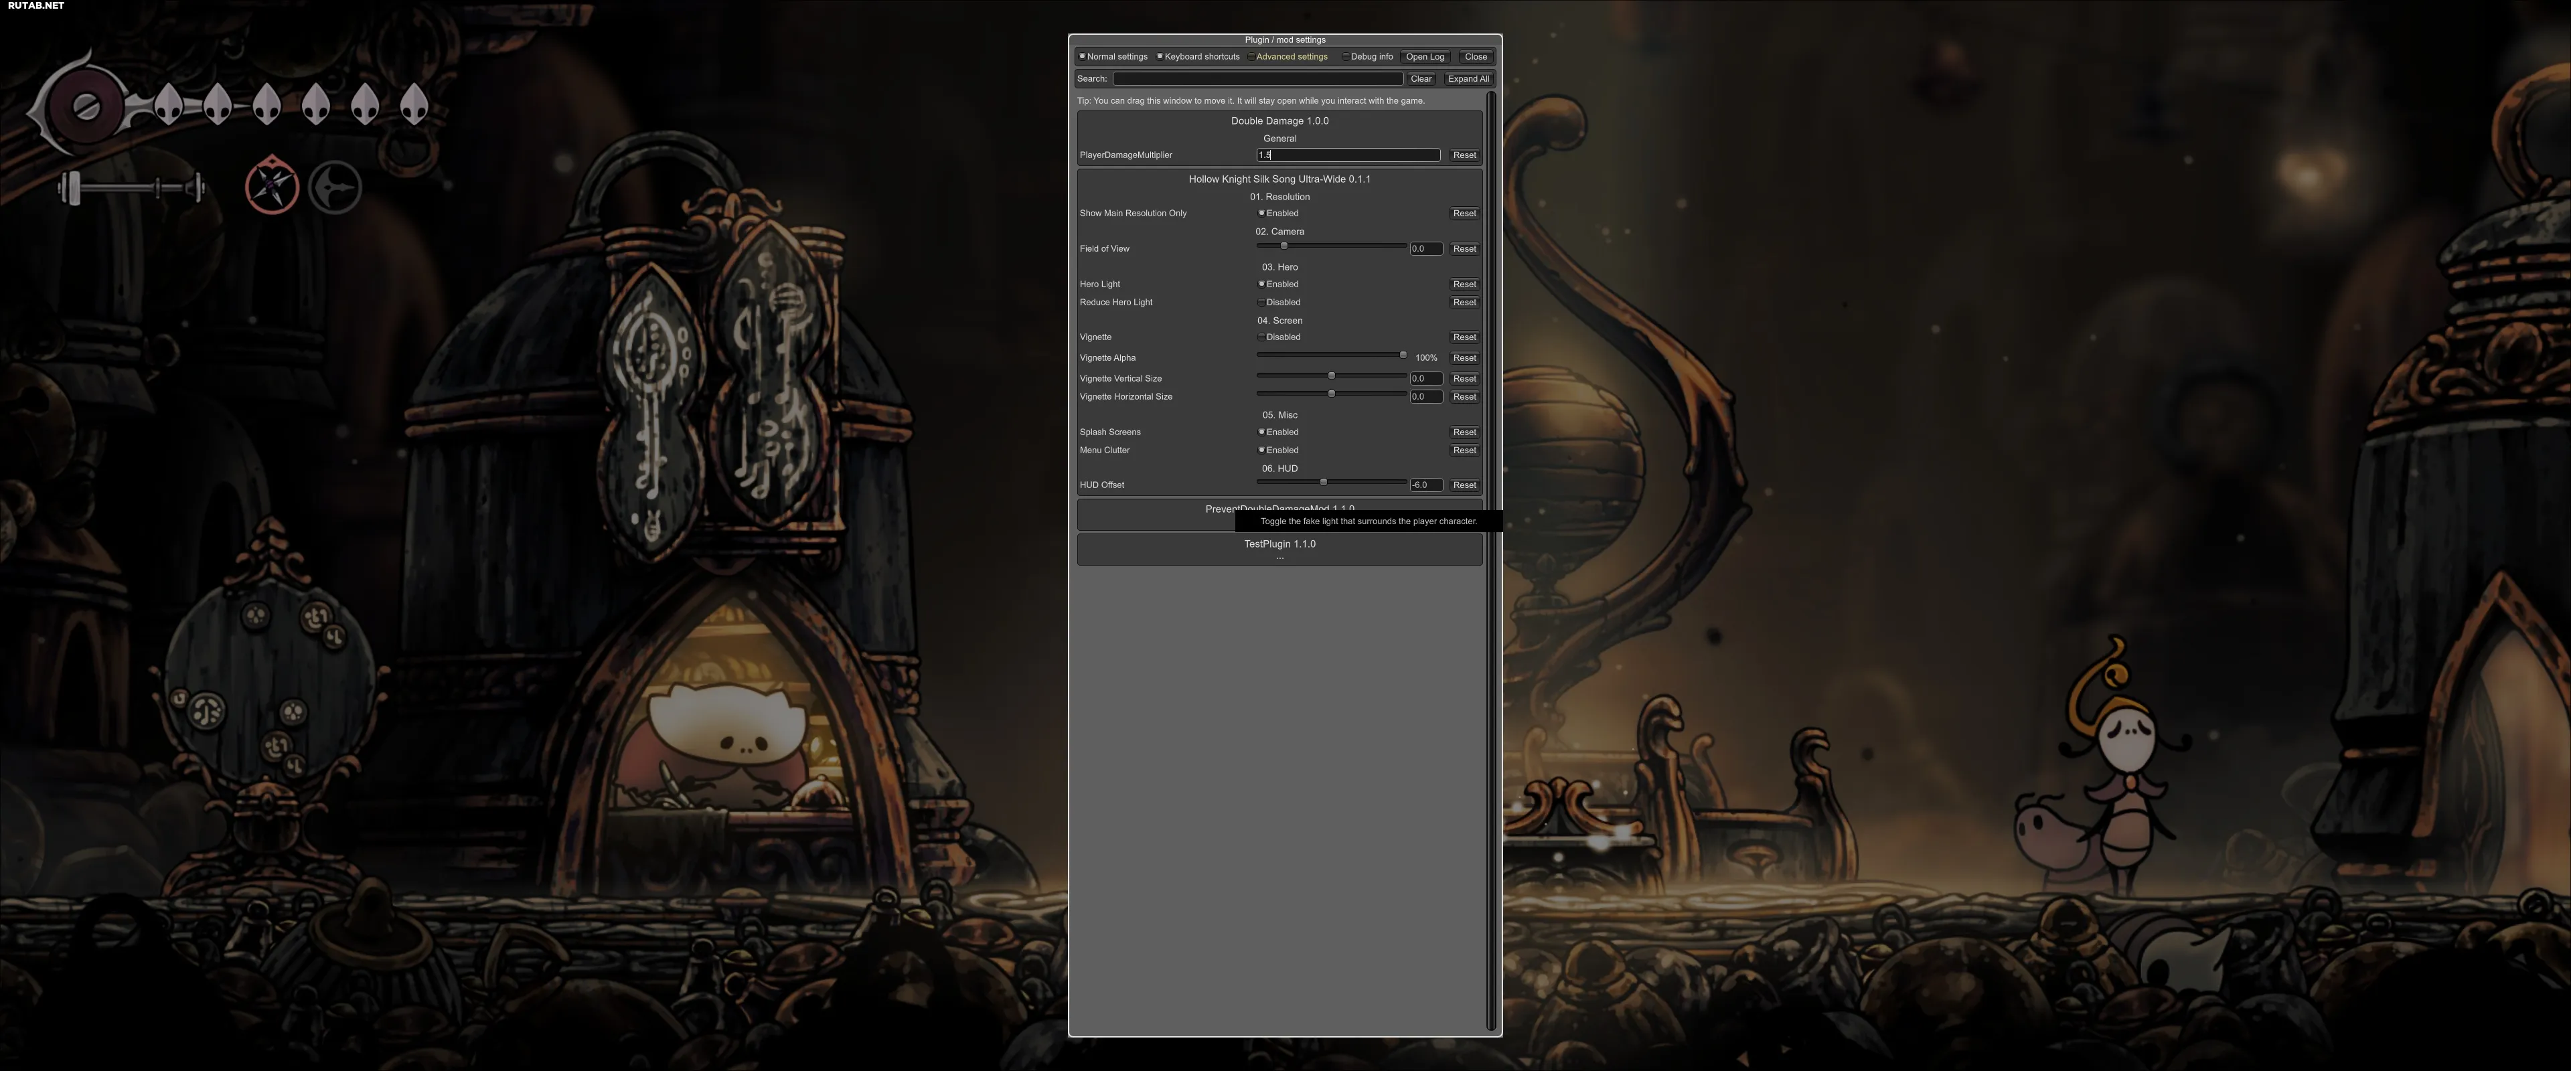Click the "HUD Offset" setting label
Viewport: 2571px width, 1071px height.
(x=1101, y=485)
